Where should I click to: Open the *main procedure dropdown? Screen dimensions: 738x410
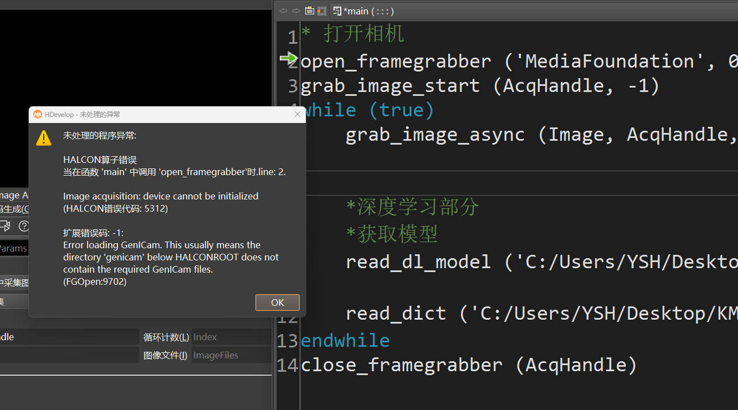click(x=533, y=11)
